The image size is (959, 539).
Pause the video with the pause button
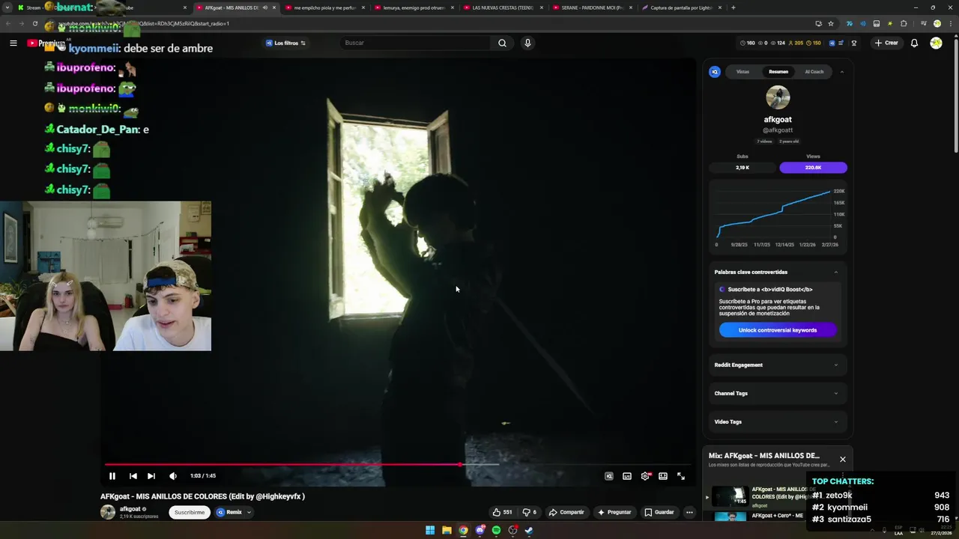[112, 476]
